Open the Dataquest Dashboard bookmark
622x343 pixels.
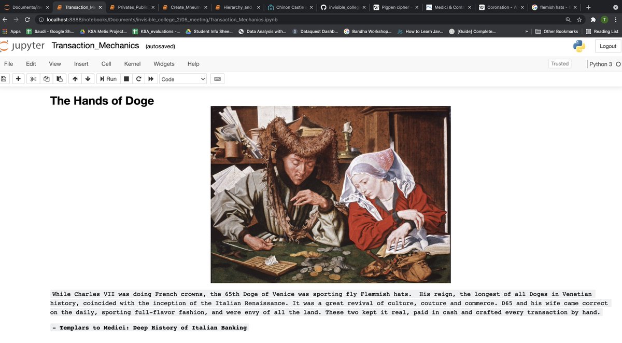click(315, 31)
